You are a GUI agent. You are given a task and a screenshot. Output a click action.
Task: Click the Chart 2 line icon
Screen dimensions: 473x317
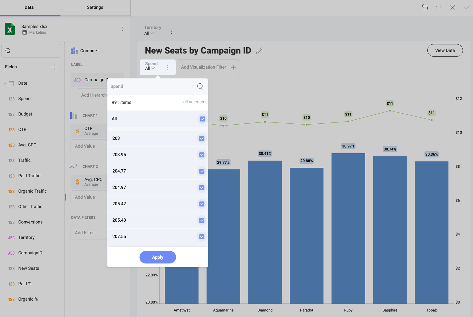coord(73,167)
